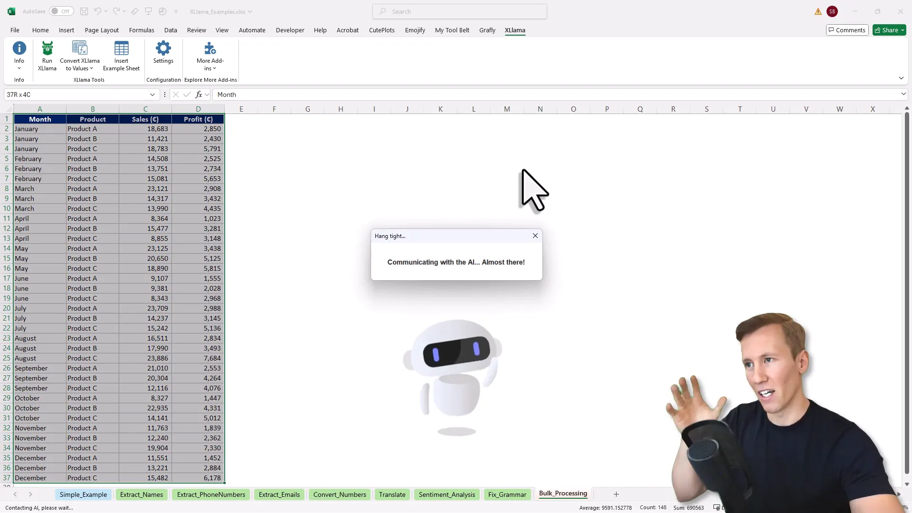This screenshot has width=912, height=513.
Task: Switch to the Sentiment_Analysis sheet tab
Action: coord(446,494)
